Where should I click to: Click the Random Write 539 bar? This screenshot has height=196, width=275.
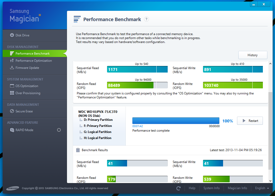tap(233, 179)
